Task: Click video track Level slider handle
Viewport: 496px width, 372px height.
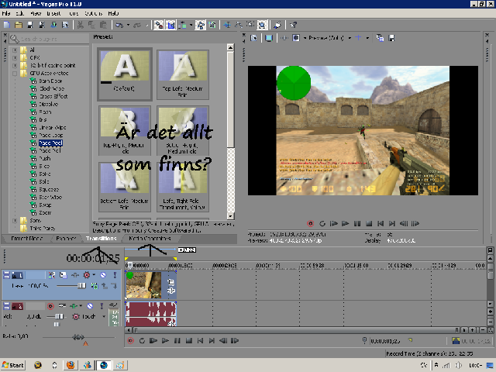Action: [81, 286]
